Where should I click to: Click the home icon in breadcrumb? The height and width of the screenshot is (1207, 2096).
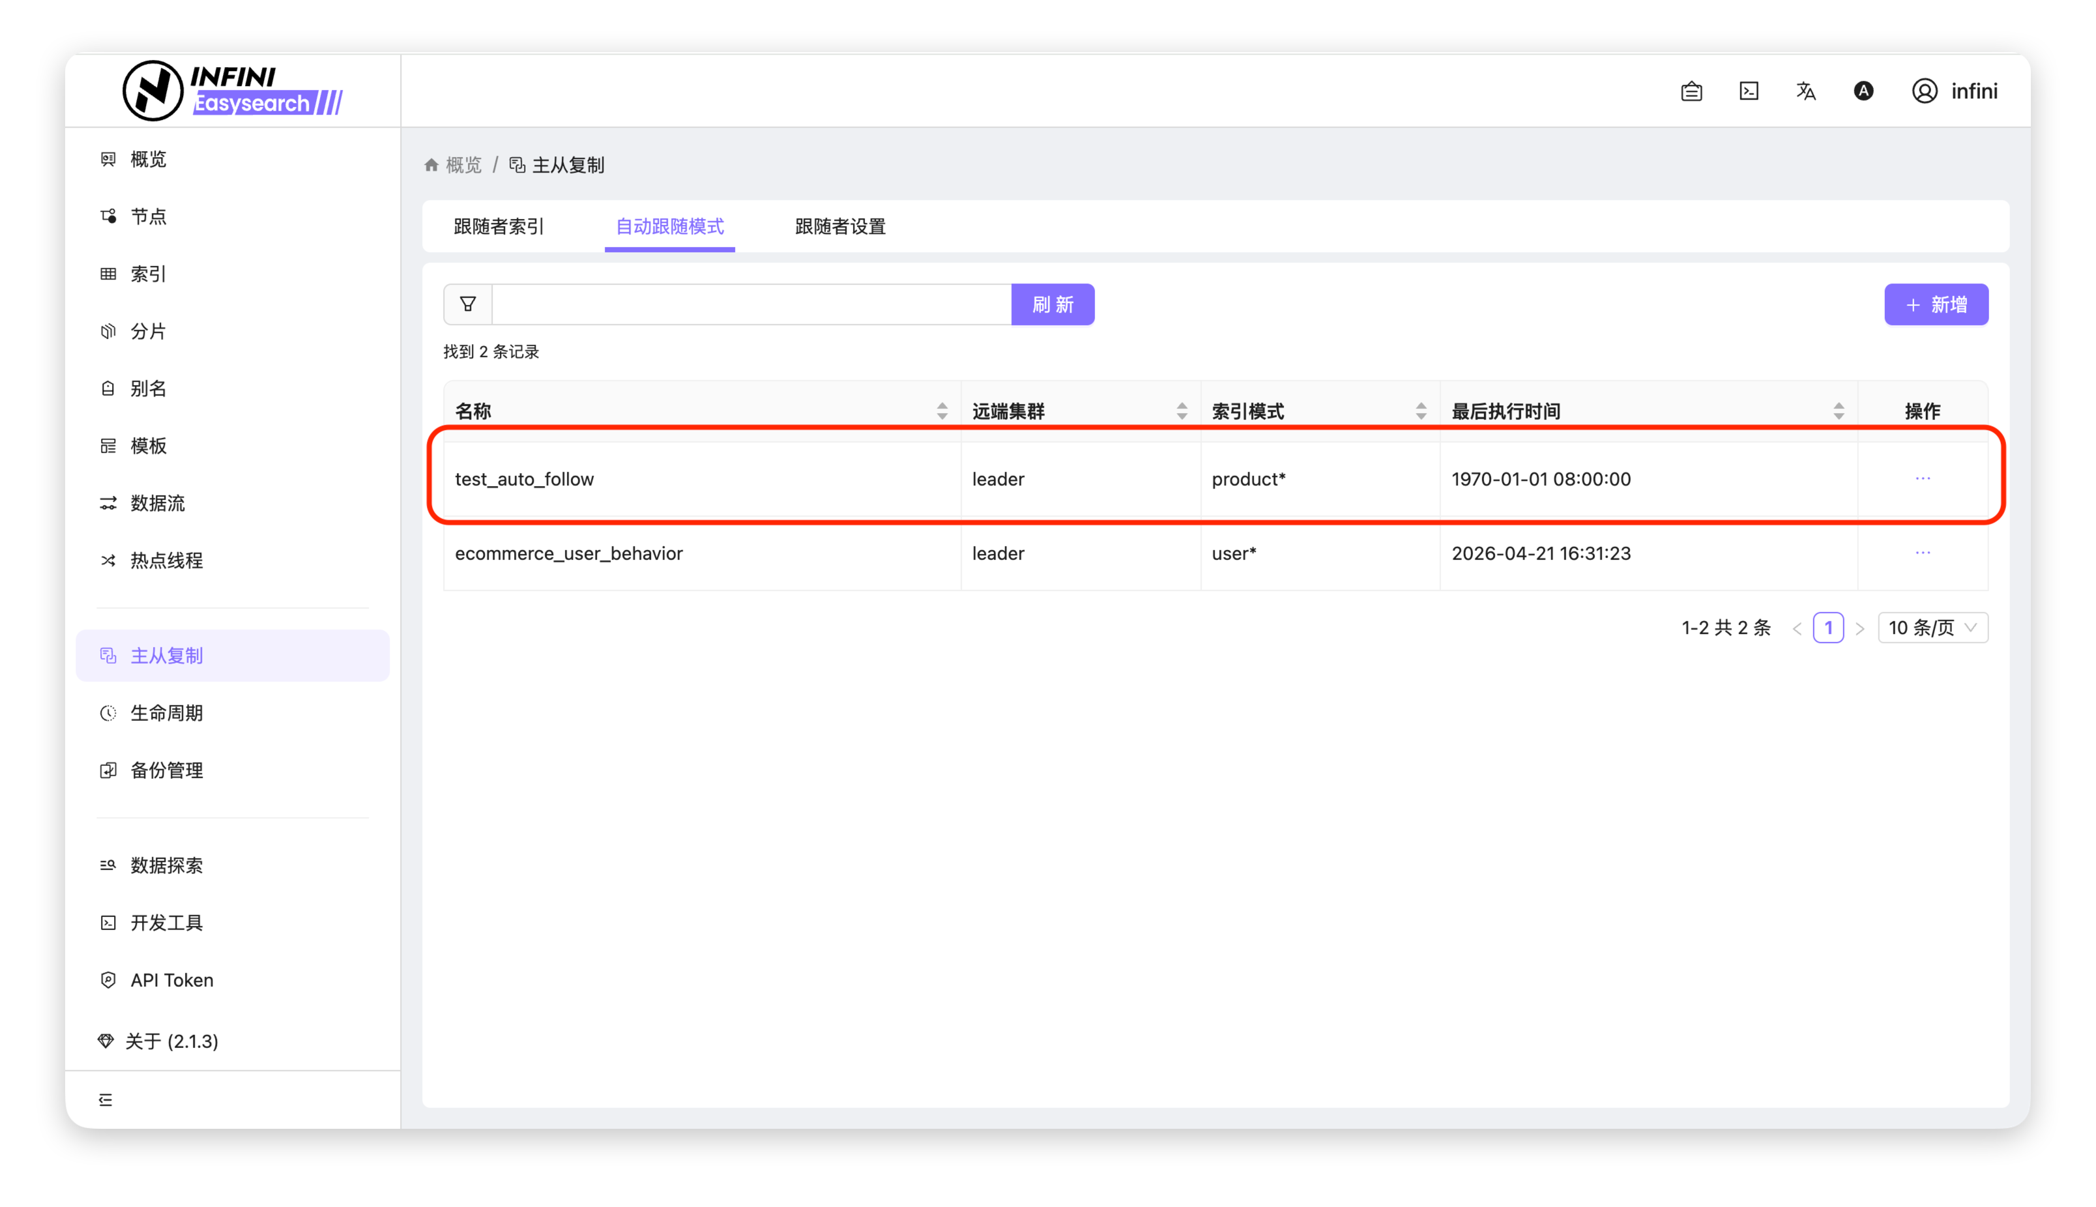pyautogui.click(x=431, y=165)
